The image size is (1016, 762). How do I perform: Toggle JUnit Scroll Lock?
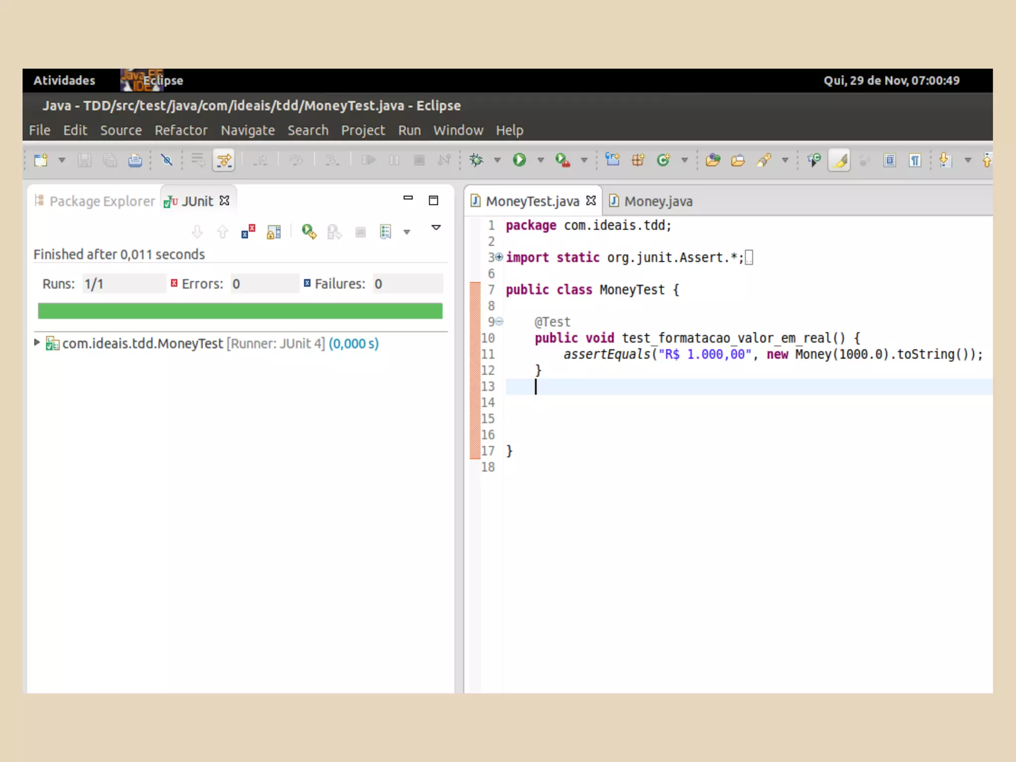click(274, 232)
